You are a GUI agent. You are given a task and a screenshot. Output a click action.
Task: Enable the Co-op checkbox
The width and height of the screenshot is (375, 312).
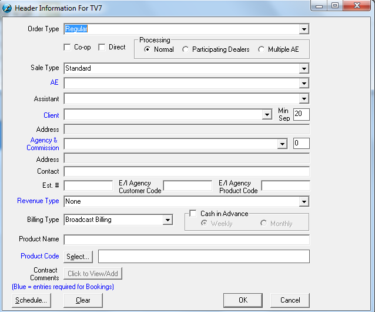(x=67, y=47)
